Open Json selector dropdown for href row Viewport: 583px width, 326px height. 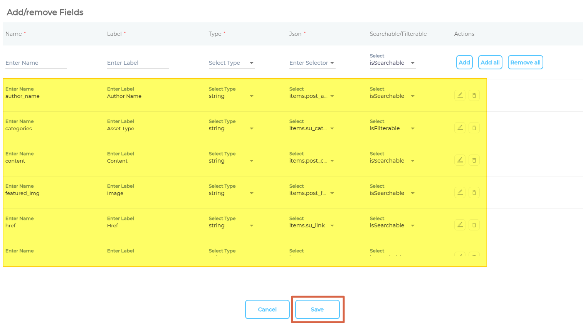click(x=312, y=225)
